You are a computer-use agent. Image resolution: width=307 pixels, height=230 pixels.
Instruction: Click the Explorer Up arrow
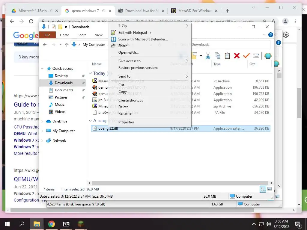(x=67, y=45)
